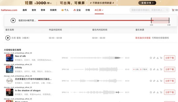Viewport: 178px width, 102px height.
Task: Open the 曲库 navigation item
Action: coord(25,10)
